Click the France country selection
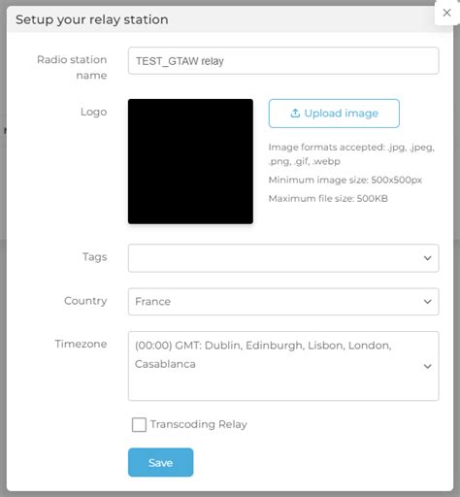Screen dimensions: 460x497 pyautogui.click(x=153, y=302)
